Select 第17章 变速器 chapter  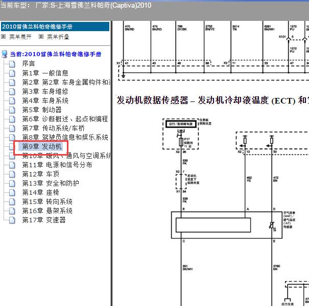point(44,220)
